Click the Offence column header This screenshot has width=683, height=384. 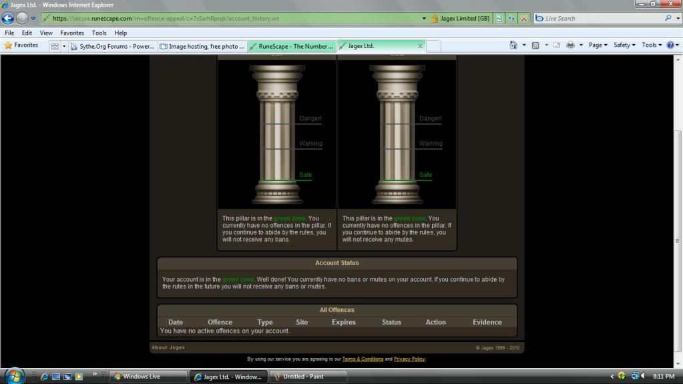coord(220,322)
